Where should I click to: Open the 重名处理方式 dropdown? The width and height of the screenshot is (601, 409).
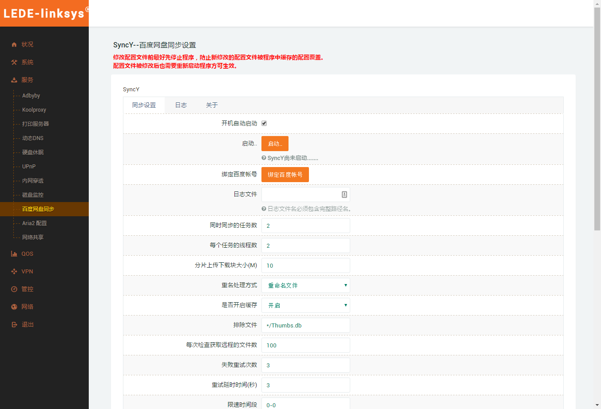coord(305,285)
